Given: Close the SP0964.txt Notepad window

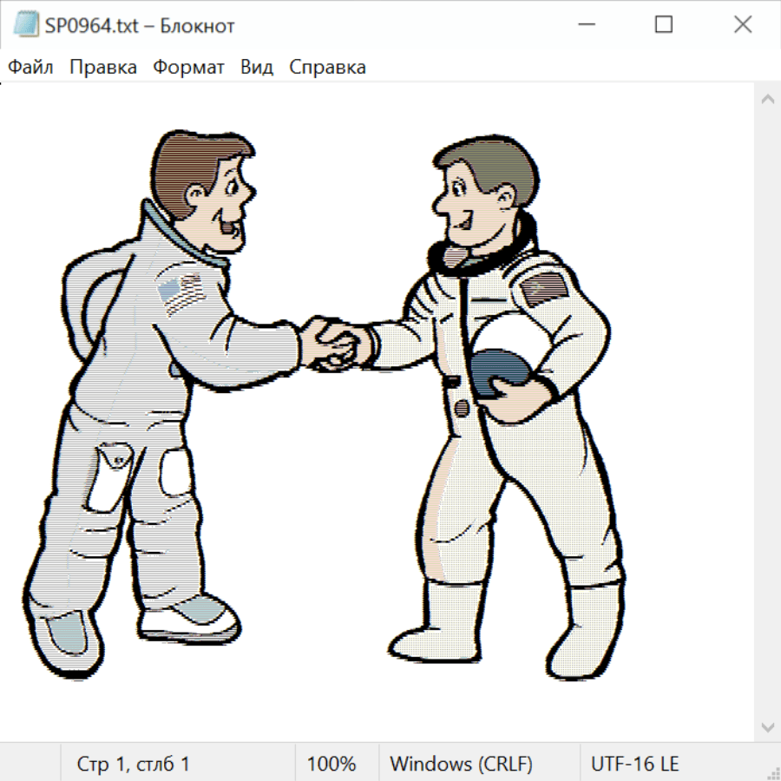Looking at the screenshot, I should pyautogui.click(x=743, y=25).
